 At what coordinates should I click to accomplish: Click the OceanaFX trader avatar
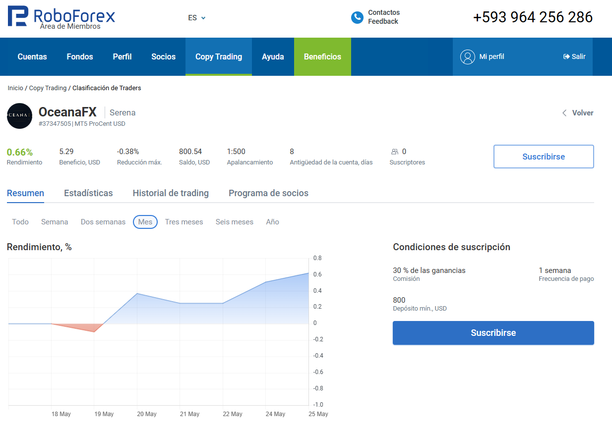coord(19,116)
